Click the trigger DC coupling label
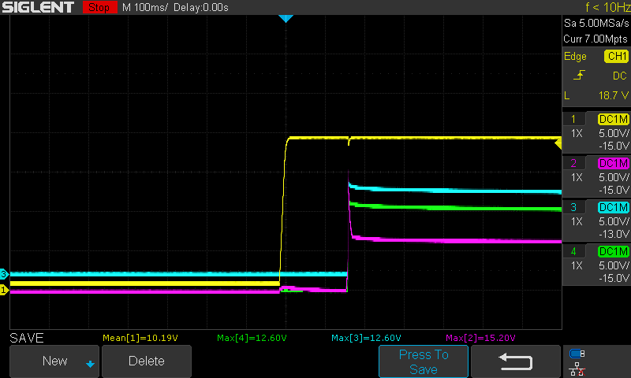Screen dimensions: 631x378 (619, 76)
